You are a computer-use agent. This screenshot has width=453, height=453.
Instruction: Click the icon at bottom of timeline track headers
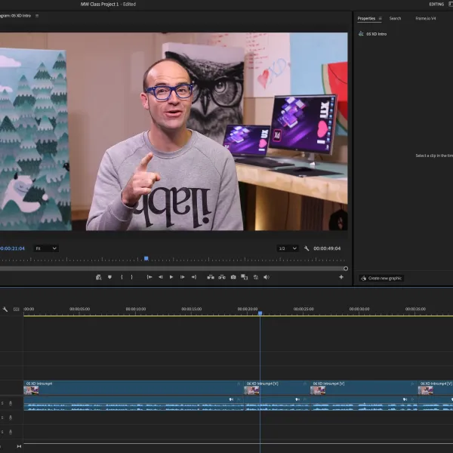[x=19, y=446]
